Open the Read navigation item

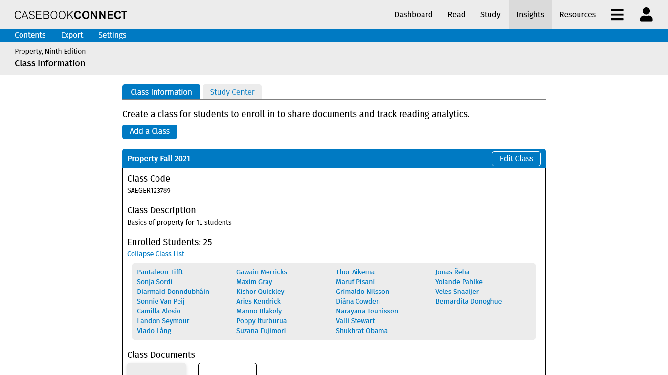click(456, 15)
